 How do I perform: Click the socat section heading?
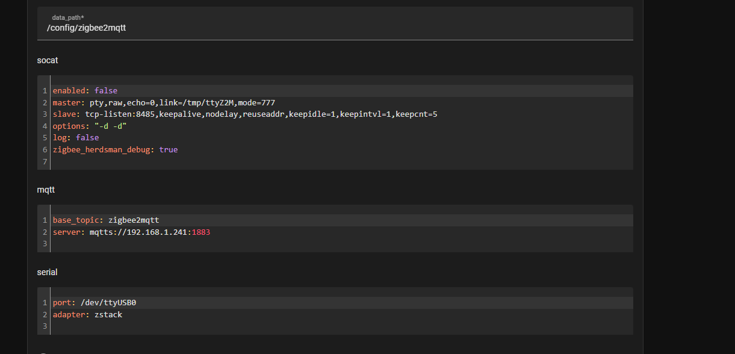coord(47,60)
